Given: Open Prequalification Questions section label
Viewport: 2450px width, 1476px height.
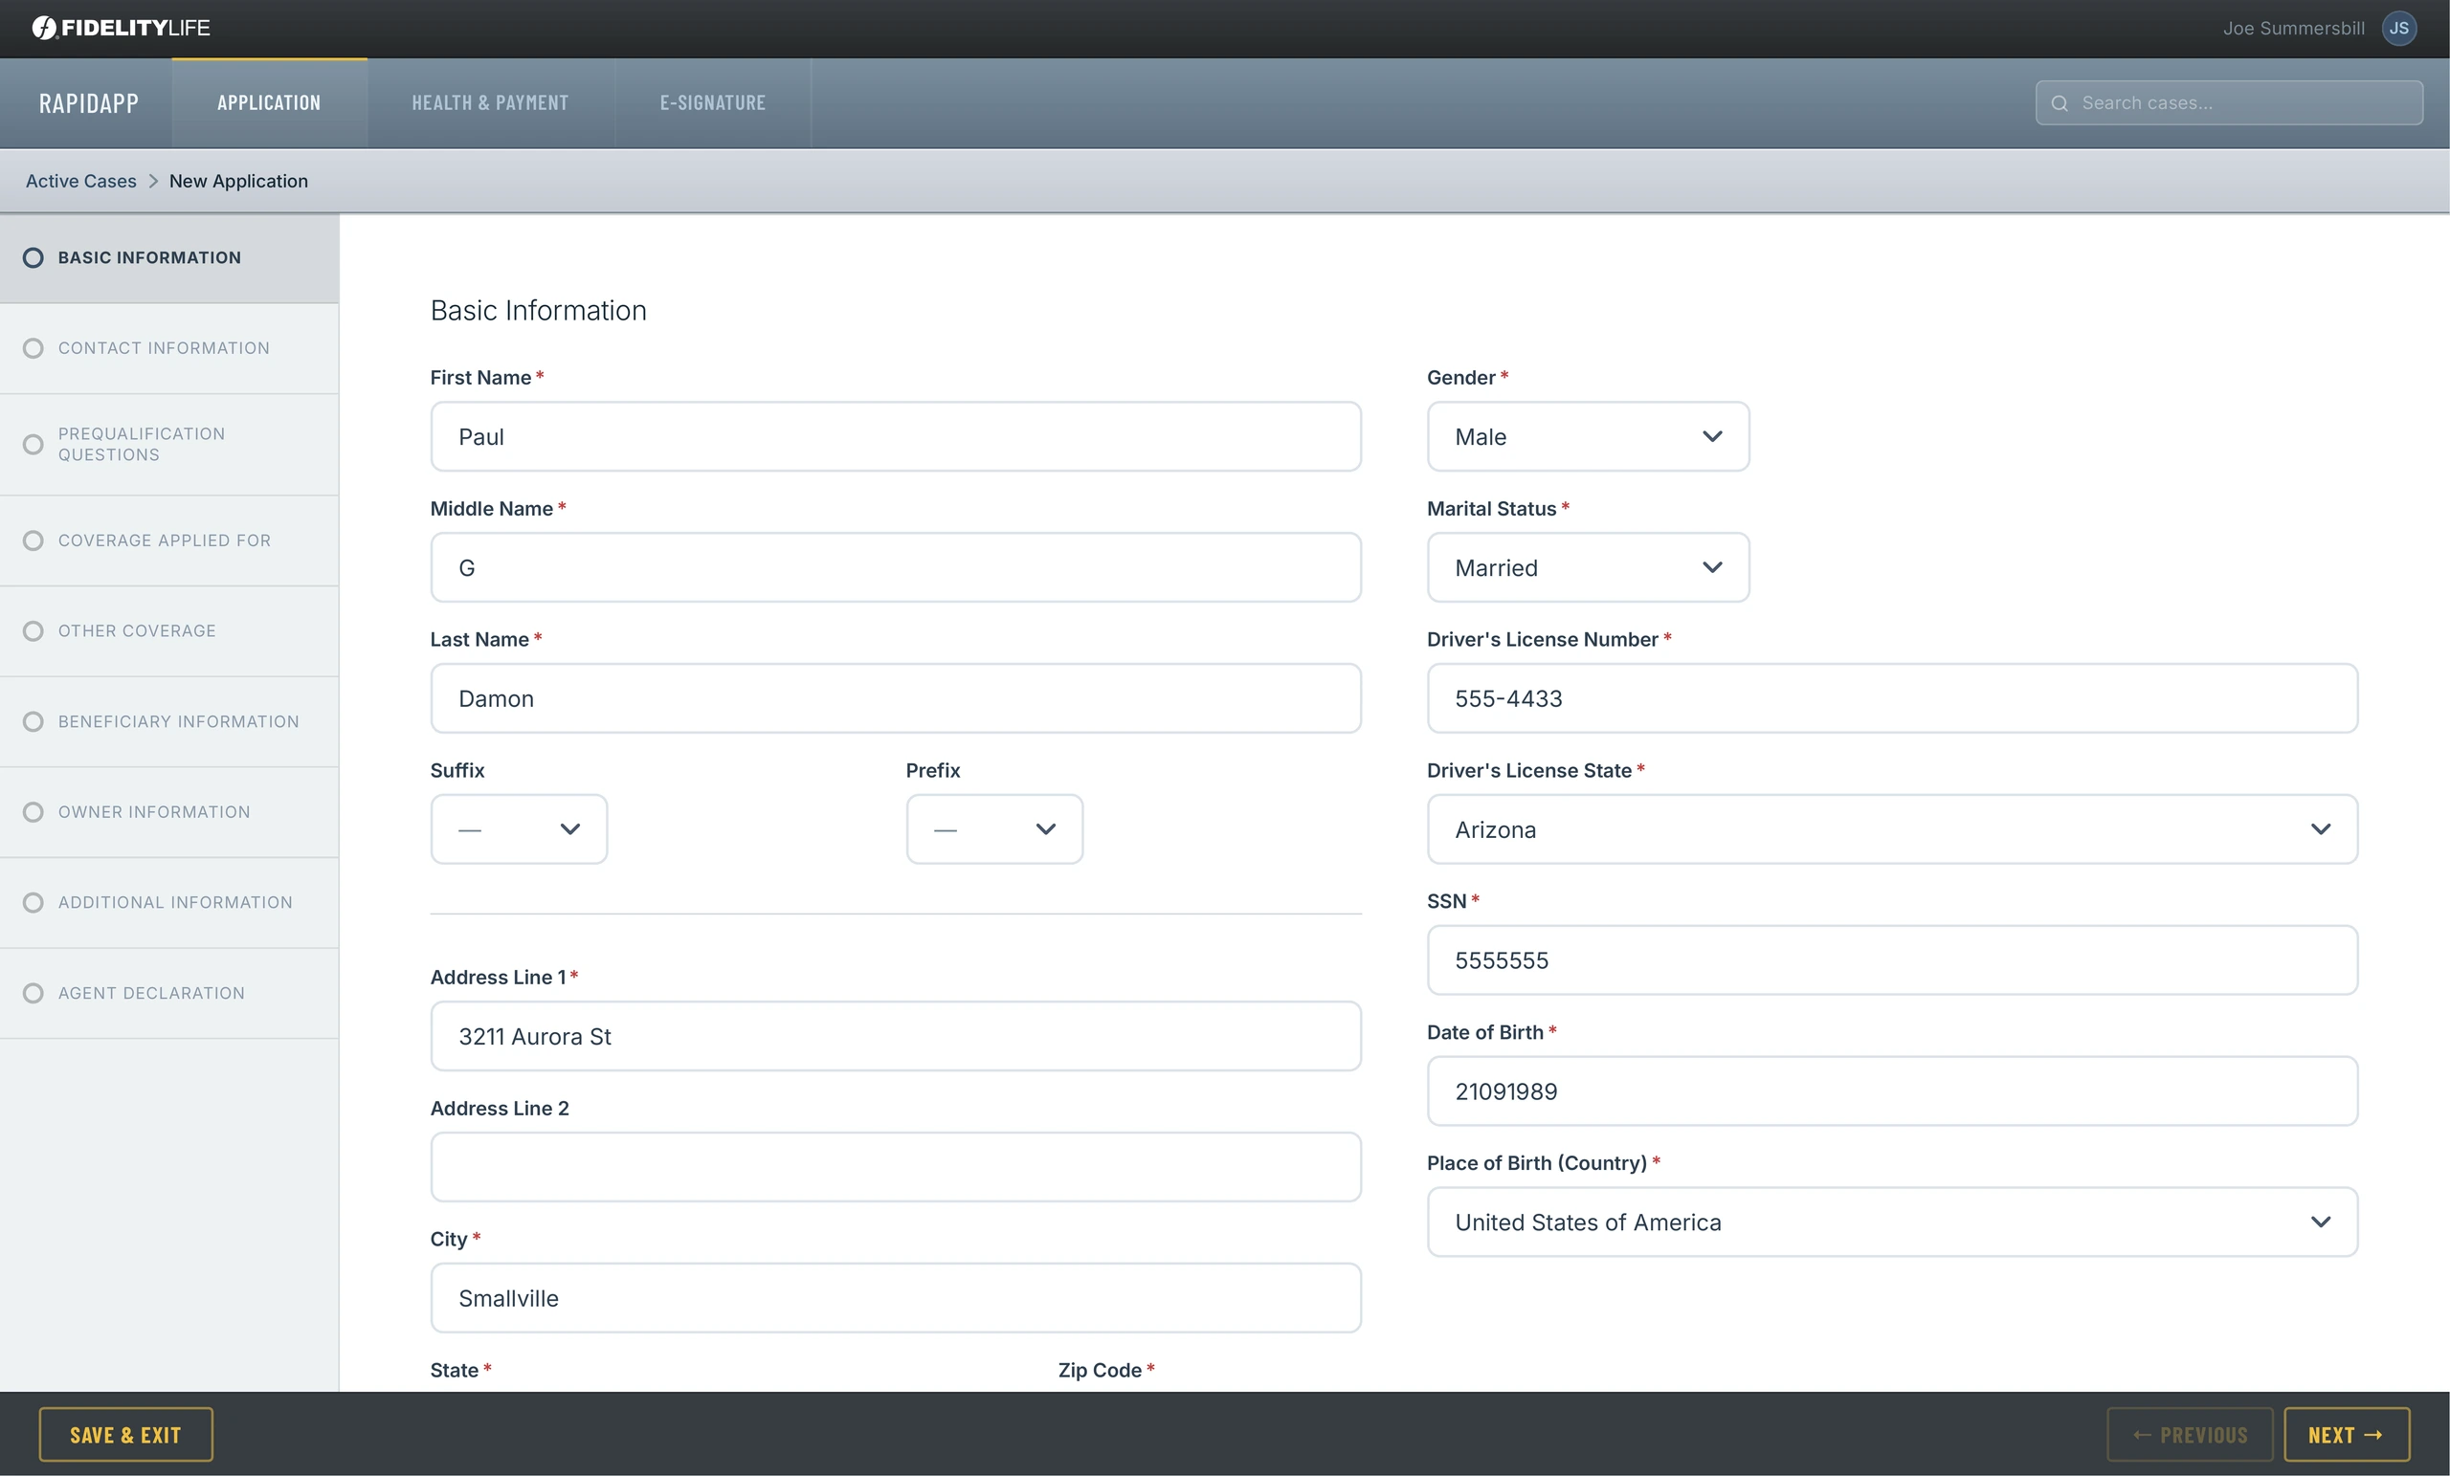Looking at the screenshot, I should click(142, 444).
